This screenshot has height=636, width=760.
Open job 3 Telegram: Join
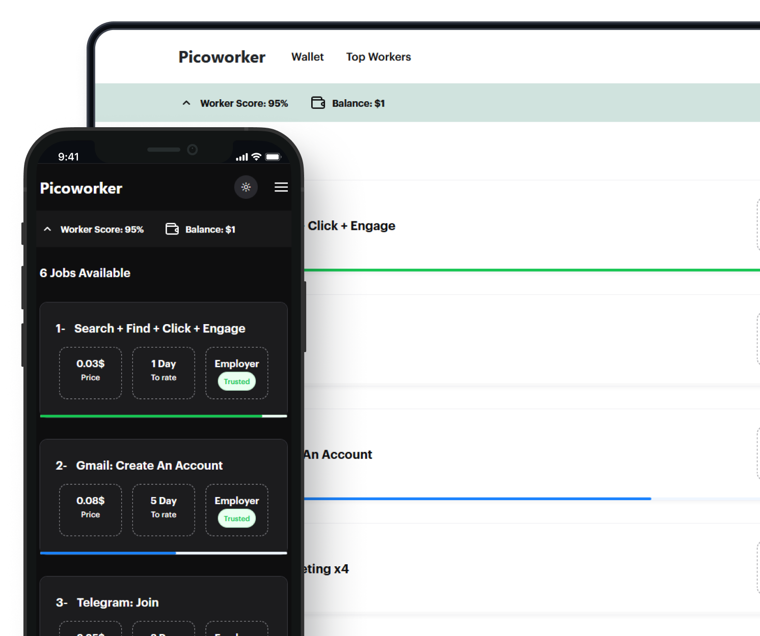[118, 602]
